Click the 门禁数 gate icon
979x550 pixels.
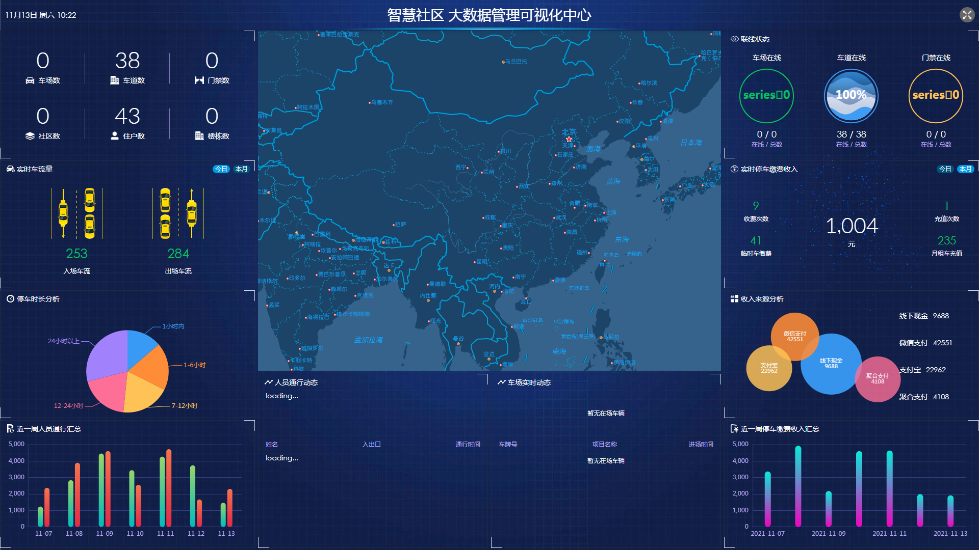(x=199, y=79)
